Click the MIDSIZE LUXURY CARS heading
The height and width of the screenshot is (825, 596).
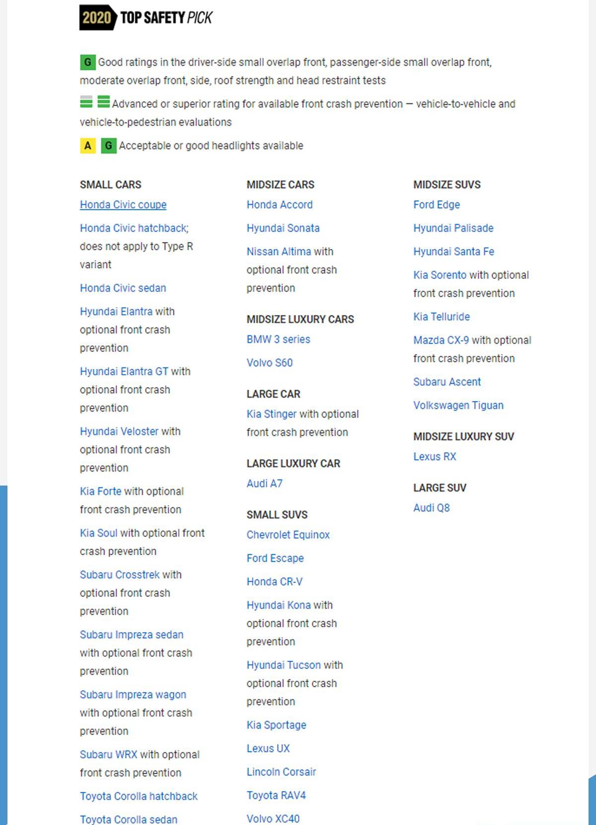[300, 319]
